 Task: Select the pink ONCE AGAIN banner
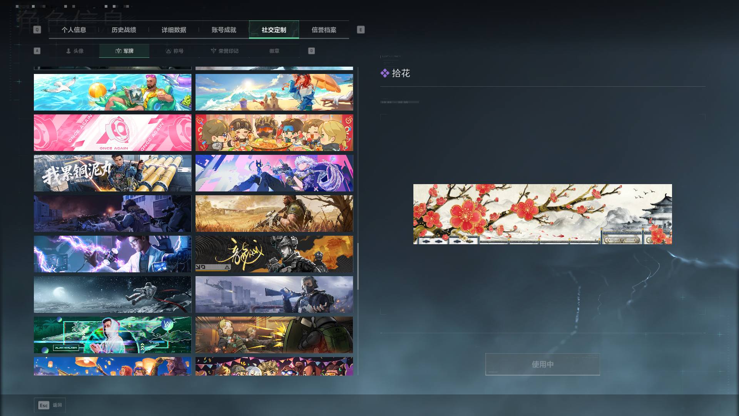(x=112, y=133)
